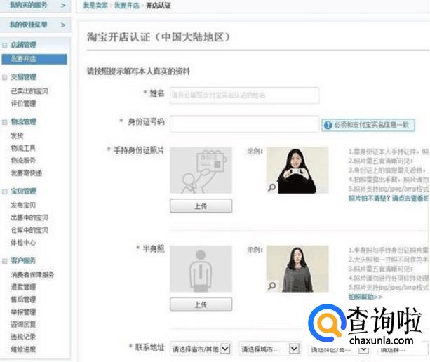Click info icon beside Alipay real-name notice
The width and height of the screenshot is (430, 362).
click(328, 125)
